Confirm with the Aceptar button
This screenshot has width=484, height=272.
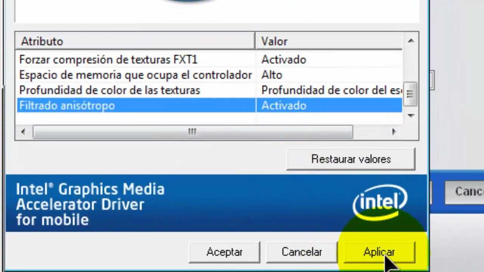pyautogui.click(x=224, y=252)
